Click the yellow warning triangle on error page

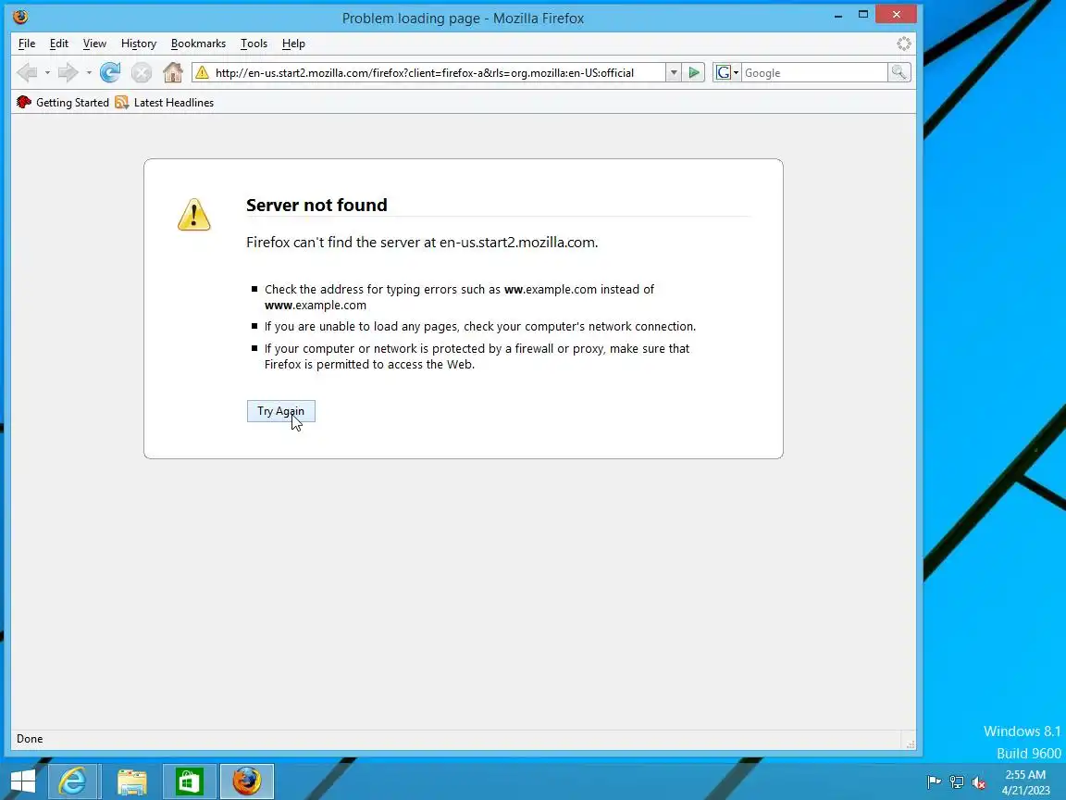pyautogui.click(x=193, y=215)
